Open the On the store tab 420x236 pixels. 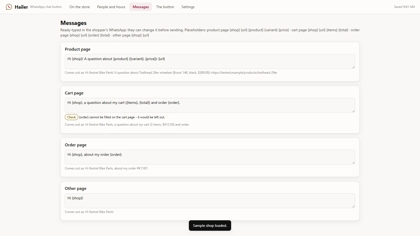[x=80, y=7]
